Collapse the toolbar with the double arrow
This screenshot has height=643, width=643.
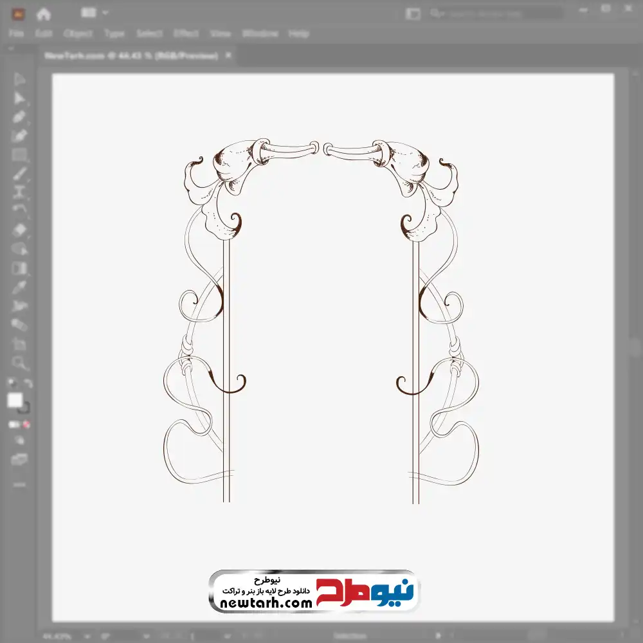pyautogui.click(x=11, y=49)
